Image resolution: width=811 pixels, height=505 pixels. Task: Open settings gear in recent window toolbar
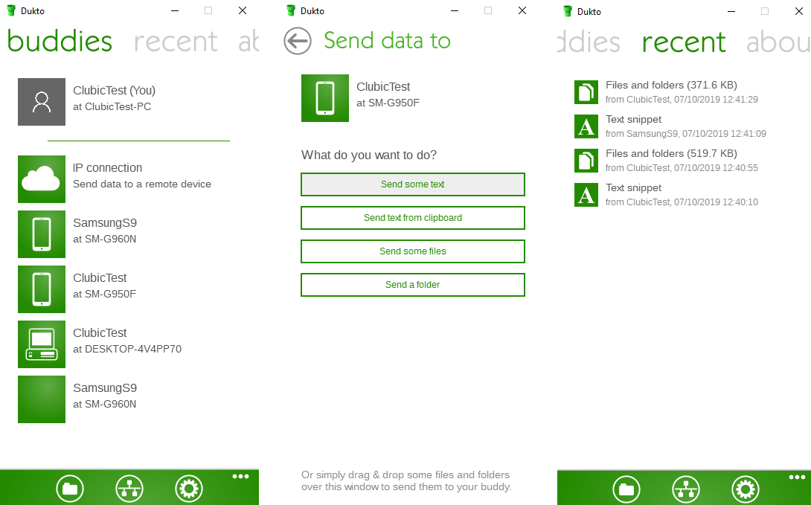tap(746, 489)
